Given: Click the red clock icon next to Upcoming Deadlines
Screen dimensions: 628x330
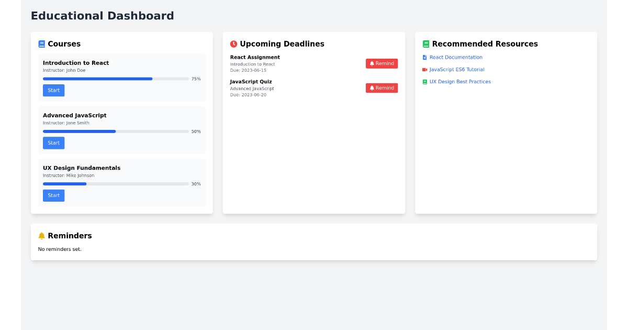Looking at the screenshot, I should click(234, 44).
